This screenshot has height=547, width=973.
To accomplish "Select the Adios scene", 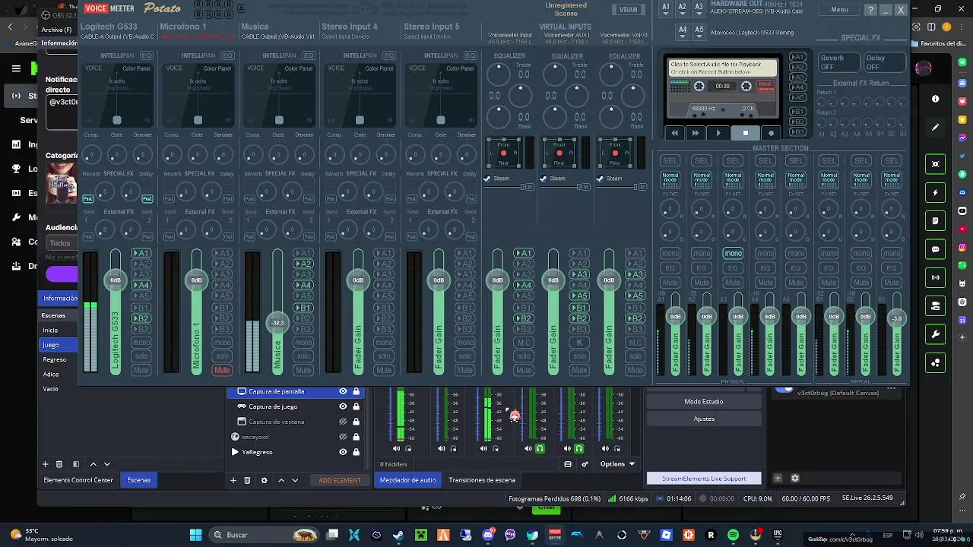I will (51, 374).
